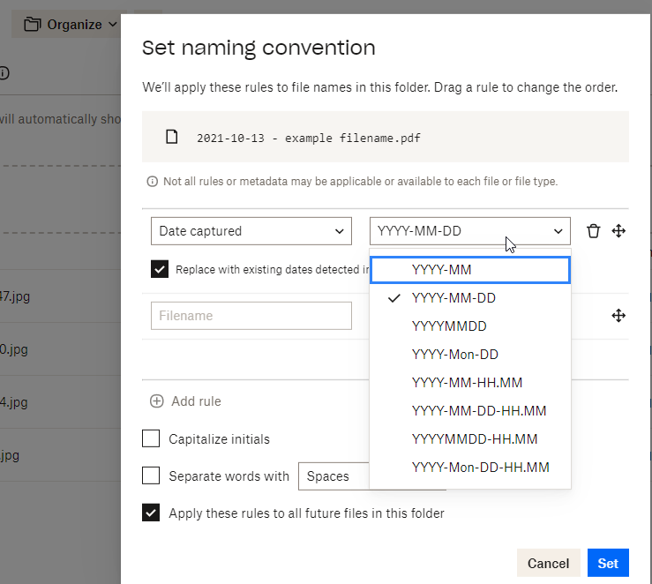Uncheck Apply these rules to future files
This screenshot has width=652, height=584.
tap(152, 513)
